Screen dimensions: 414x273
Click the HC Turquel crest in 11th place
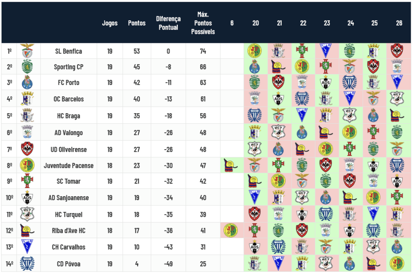27,214
